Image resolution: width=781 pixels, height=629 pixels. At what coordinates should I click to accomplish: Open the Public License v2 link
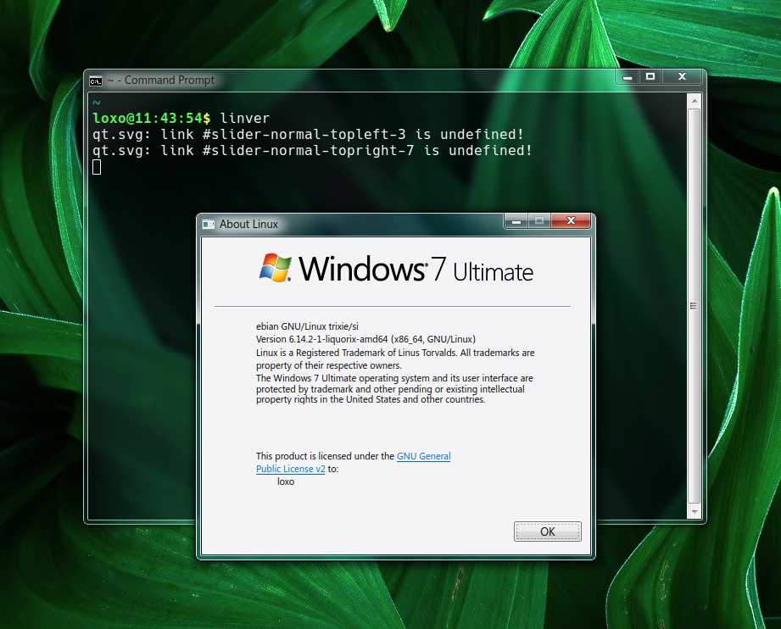pos(290,469)
